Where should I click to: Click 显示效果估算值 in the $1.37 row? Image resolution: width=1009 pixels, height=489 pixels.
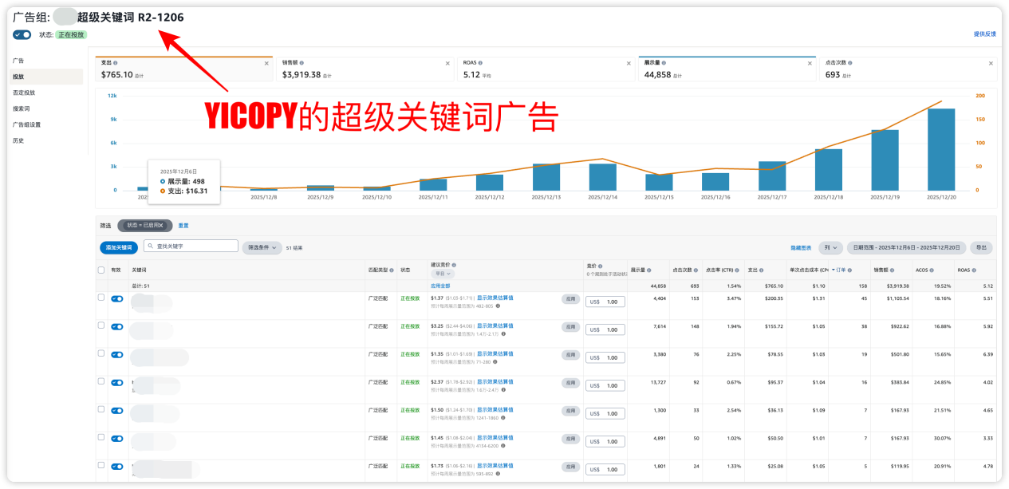tap(495, 298)
